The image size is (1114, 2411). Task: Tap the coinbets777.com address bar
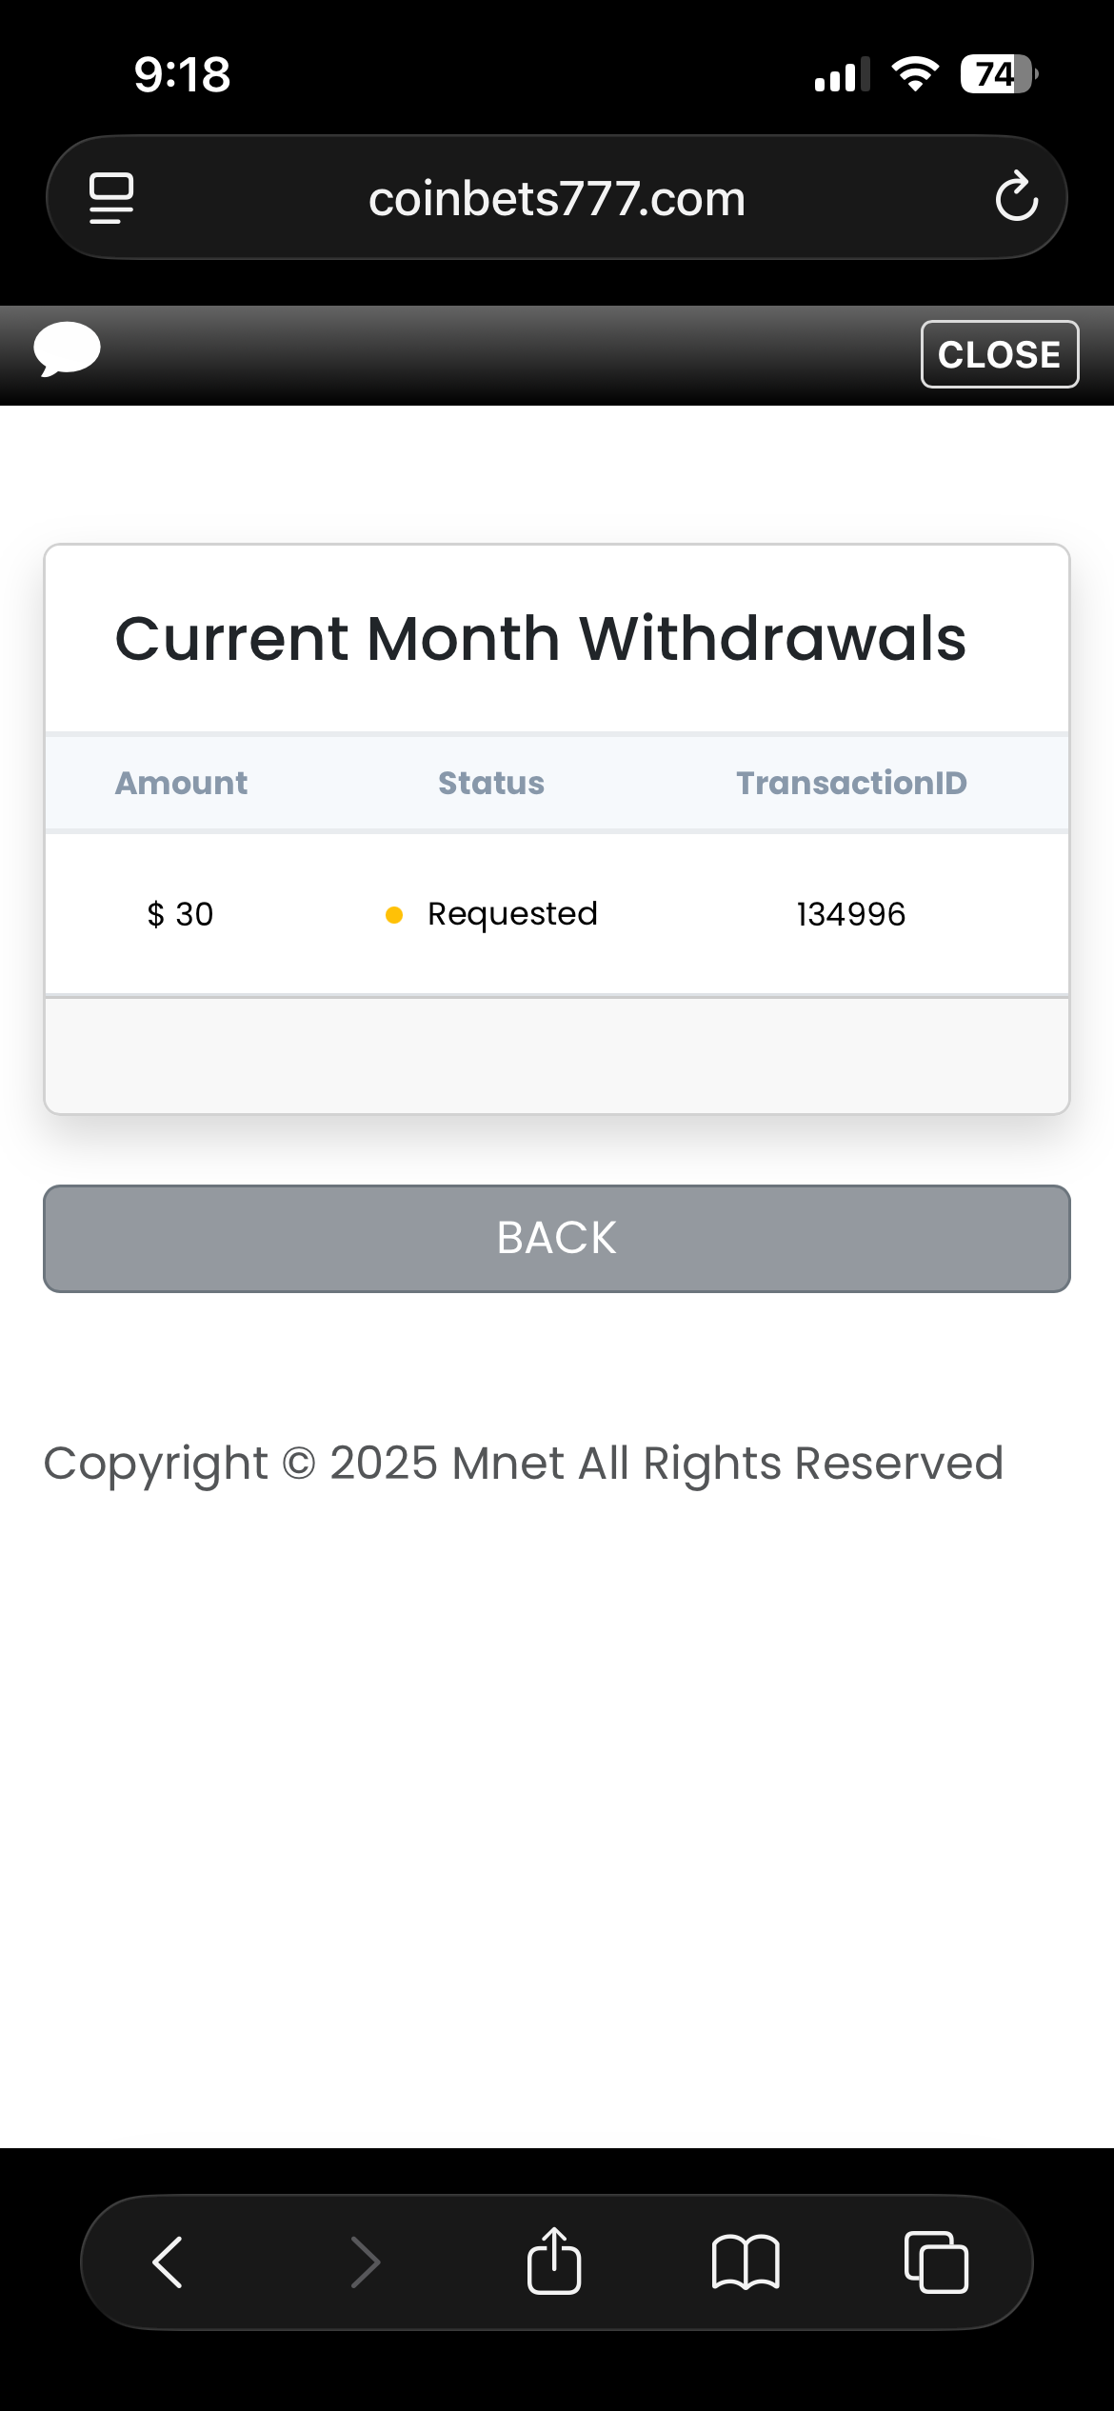(556, 199)
